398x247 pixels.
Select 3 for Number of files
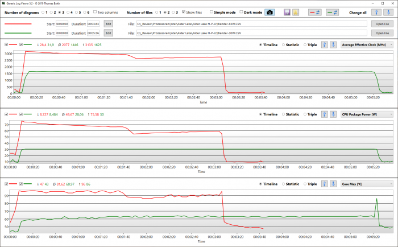pyautogui.click(x=173, y=12)
